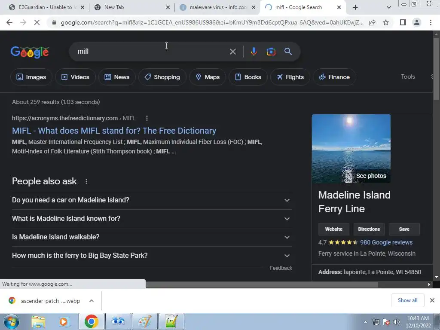Open the Chrome three-dot menu

coord(431,22)
